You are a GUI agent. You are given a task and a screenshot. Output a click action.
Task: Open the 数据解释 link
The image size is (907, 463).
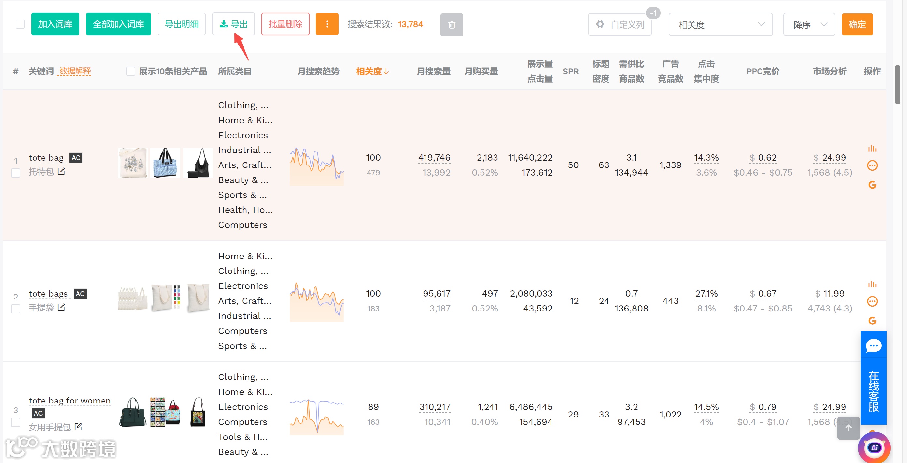pyautogui.click(x=75, y=71)
